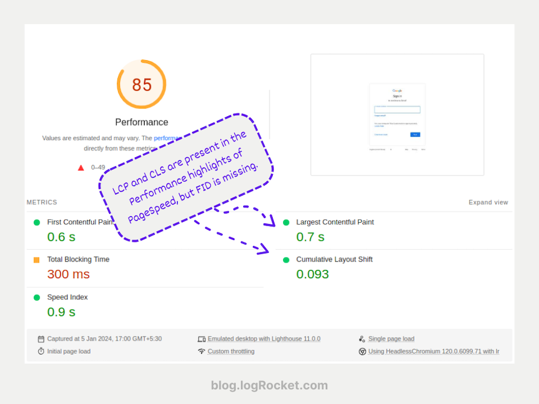Click the calendar icon beside the capture date
This screenshot has height=404, width=539.
click(x=40, y=338)
